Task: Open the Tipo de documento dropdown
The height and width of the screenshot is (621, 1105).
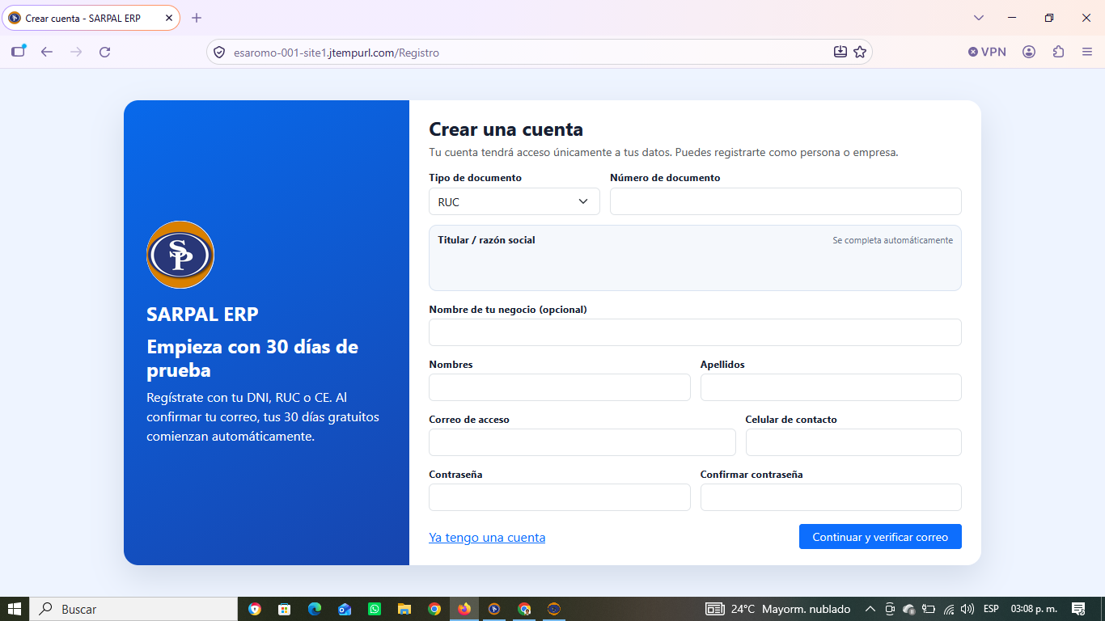Action: [x=514, y=201]
